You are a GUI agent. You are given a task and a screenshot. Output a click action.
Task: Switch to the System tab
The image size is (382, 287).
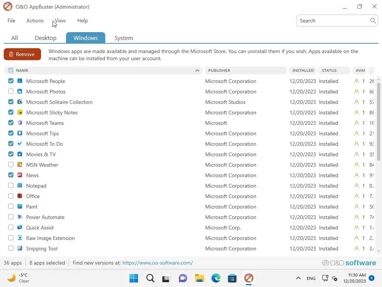click(124, 38)
